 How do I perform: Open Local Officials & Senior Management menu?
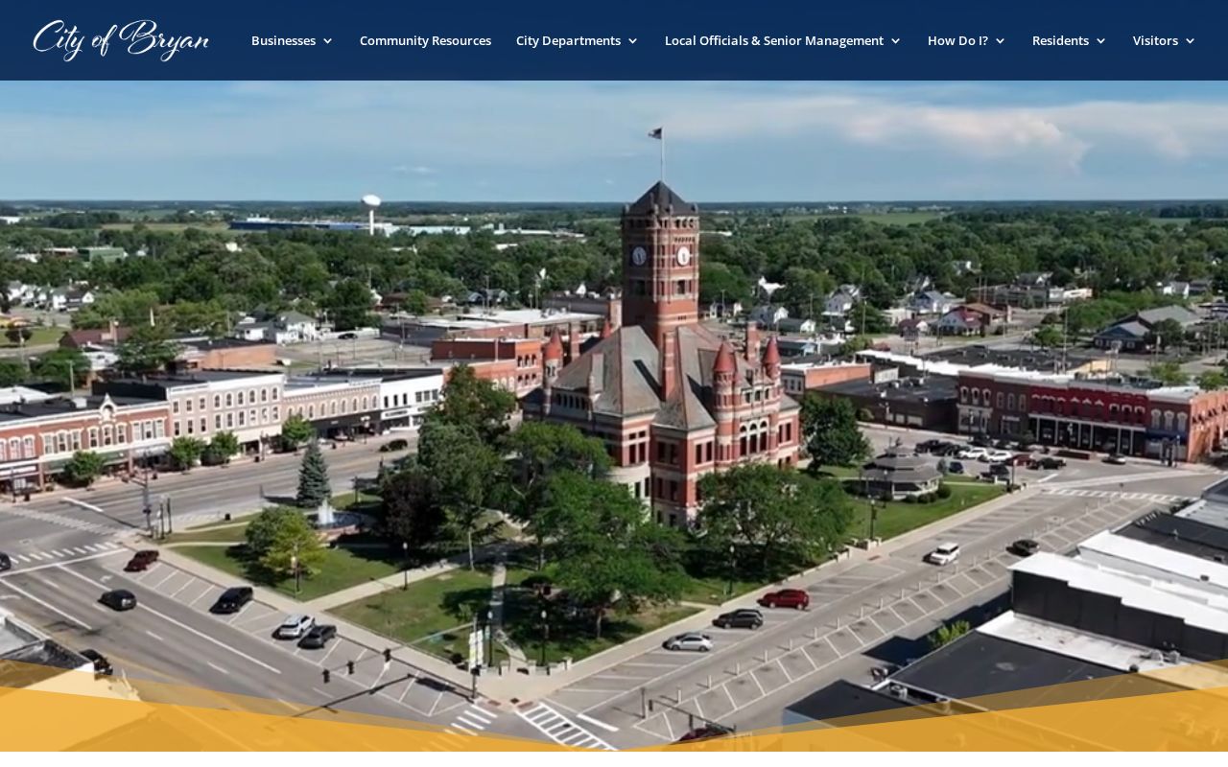(x=774, y=40)
